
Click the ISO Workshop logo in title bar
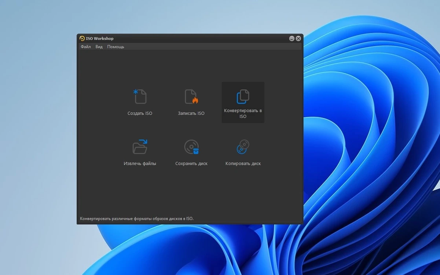(x=82, y=38)
